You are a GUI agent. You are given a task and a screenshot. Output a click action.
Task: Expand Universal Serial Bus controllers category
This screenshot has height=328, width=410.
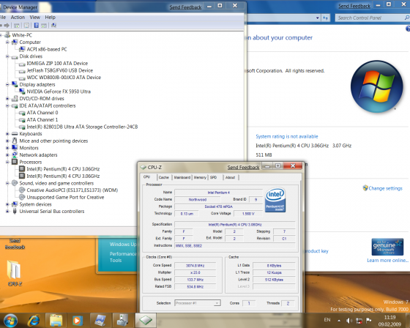(x=7, y=212)
